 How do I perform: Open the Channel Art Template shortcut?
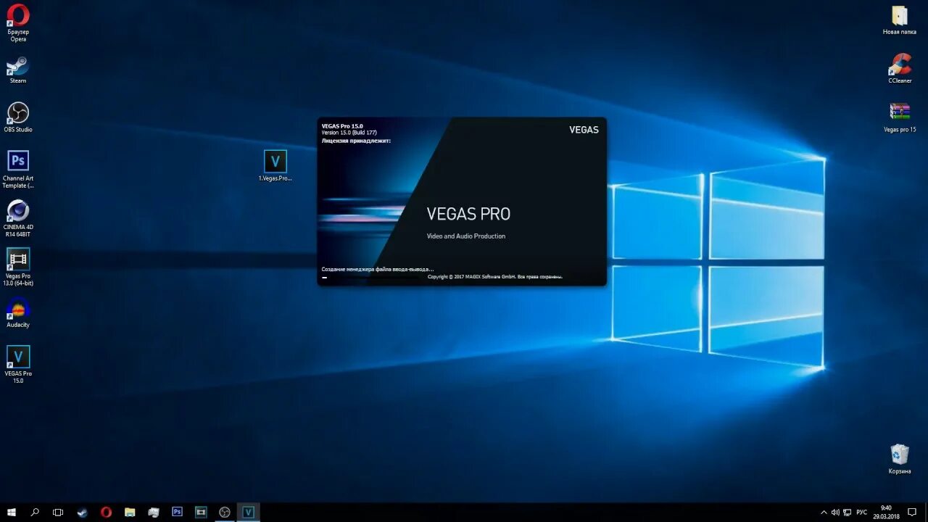pos(17,161)
